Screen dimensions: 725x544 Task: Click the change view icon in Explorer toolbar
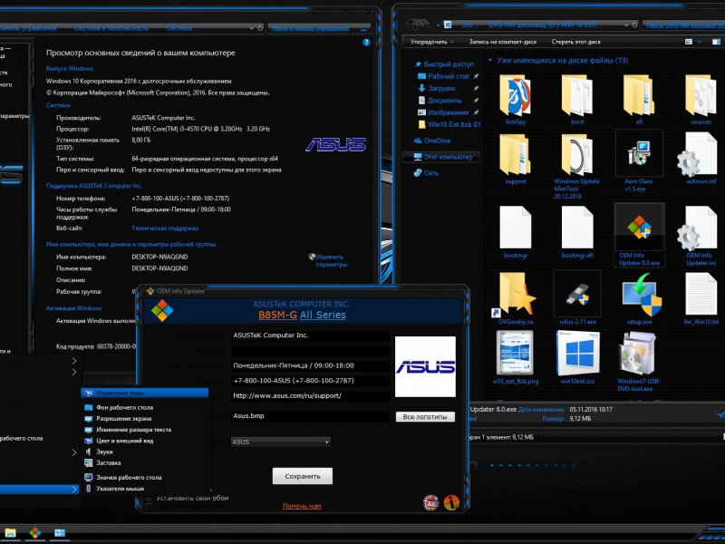(x=689, y=42)
